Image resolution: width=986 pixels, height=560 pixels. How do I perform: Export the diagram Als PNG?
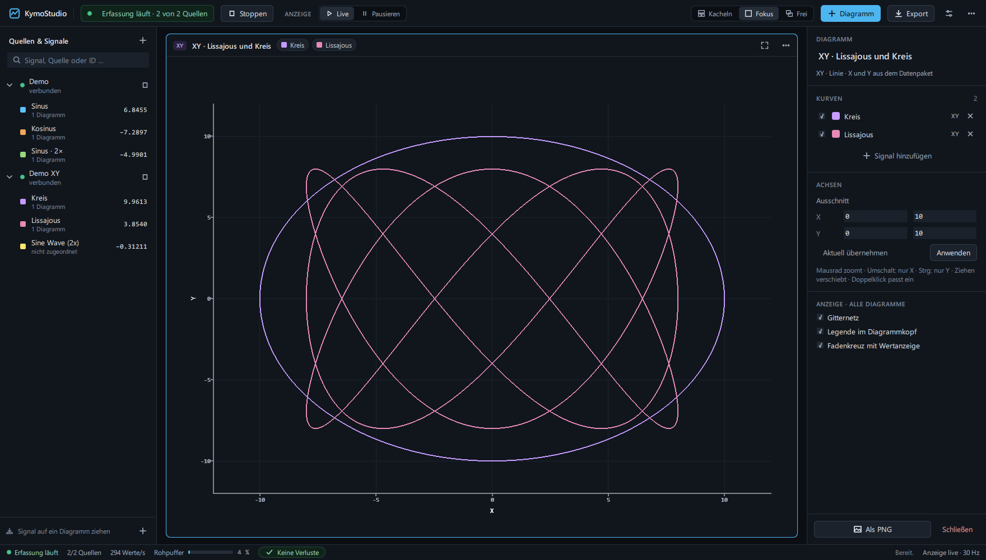click(872, 529)
